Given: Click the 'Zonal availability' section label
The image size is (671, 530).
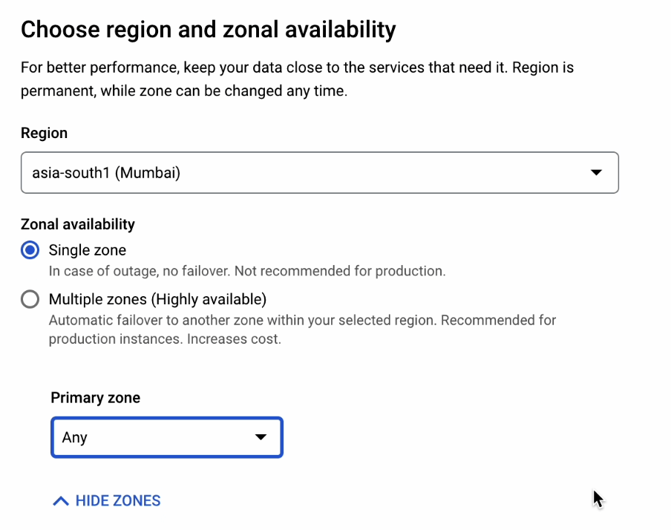Looking at the screenshot, I should pyautogui.click(x=78, y=223).
